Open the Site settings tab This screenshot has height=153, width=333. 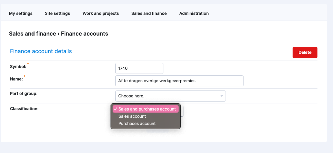[57, 13]
